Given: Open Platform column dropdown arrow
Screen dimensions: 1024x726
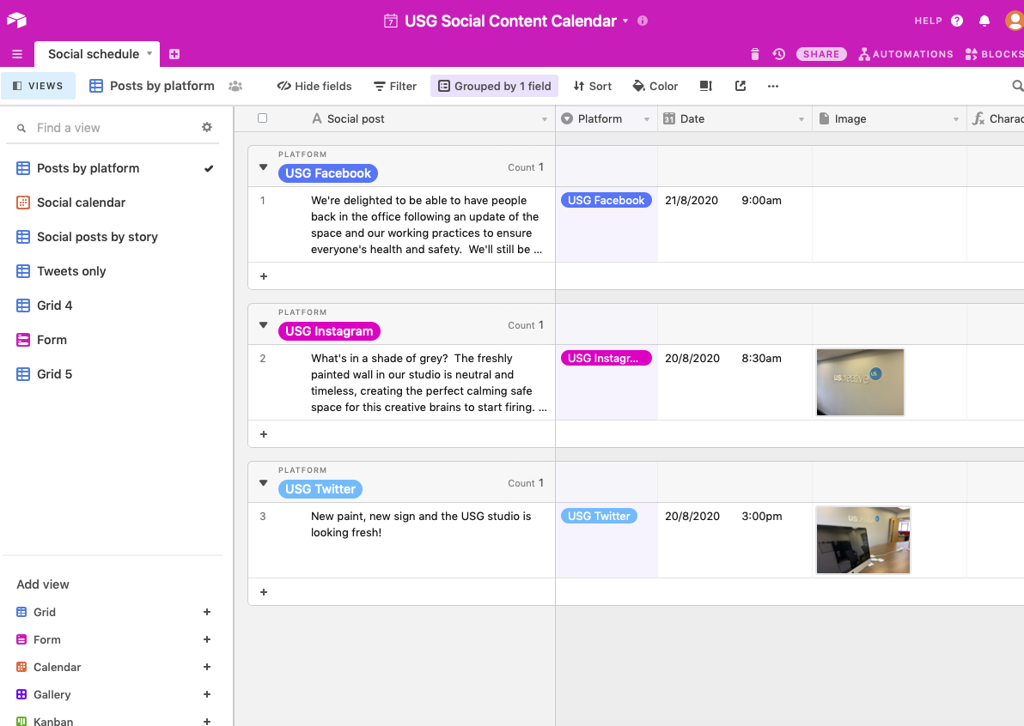Looking at the screenshot, I should tap(647, 119).
